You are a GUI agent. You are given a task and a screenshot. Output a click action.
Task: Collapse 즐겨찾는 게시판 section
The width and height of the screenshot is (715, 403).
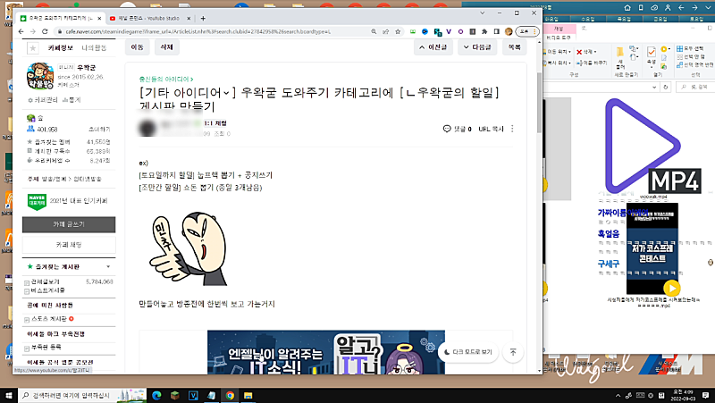coord(108,266)
